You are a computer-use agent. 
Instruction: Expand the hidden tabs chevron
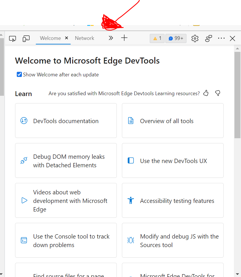(x=111, y=38)
